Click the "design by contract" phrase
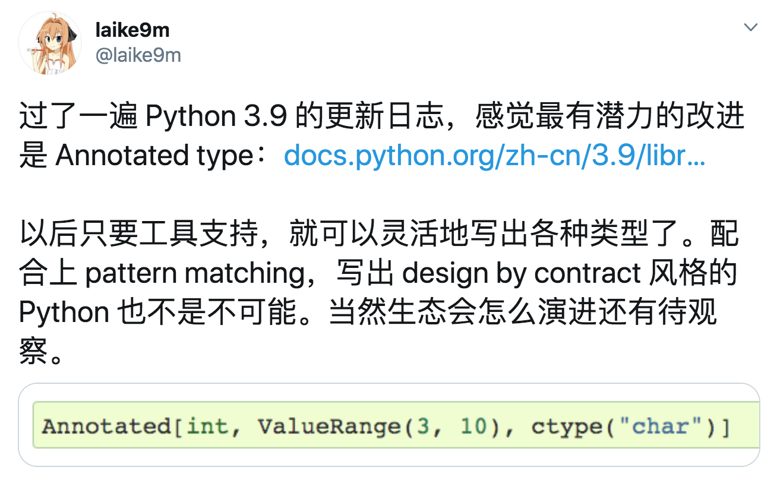This screenshot has height=486, width=777. tap(521, 273)
